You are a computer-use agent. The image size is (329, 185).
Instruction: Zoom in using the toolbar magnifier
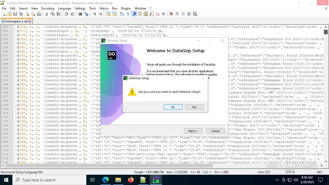click(94, 14)
